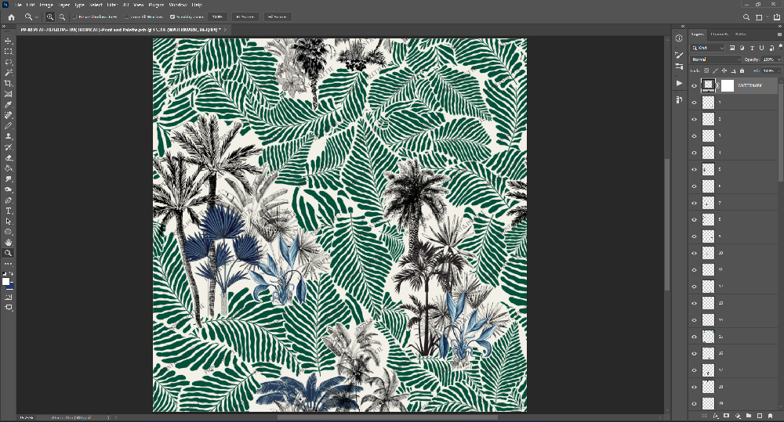Choose Zoom Out mode in options bar
784x422 pixels.
pos(62,17)
